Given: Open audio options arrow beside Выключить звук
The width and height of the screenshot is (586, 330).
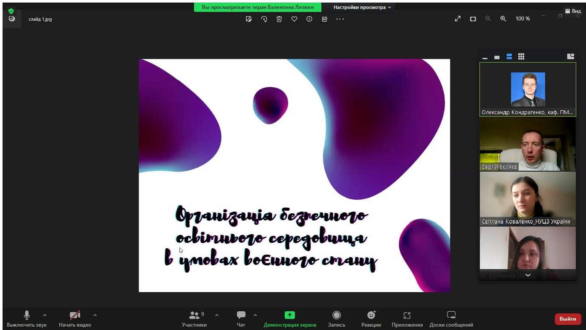Looking at the screenshot, I should (x=45, y=315).
